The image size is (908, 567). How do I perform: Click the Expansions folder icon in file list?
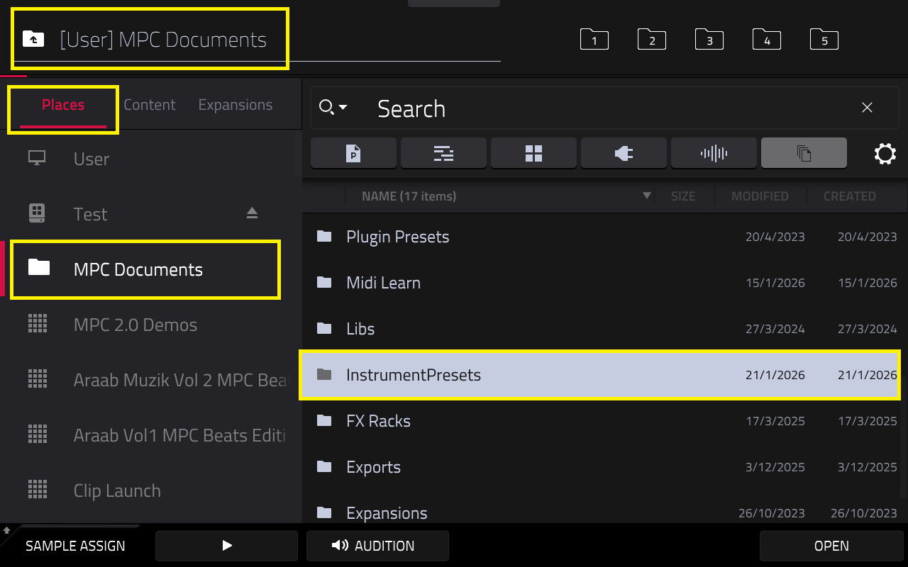pyautogui.click(x=324, y=512)
